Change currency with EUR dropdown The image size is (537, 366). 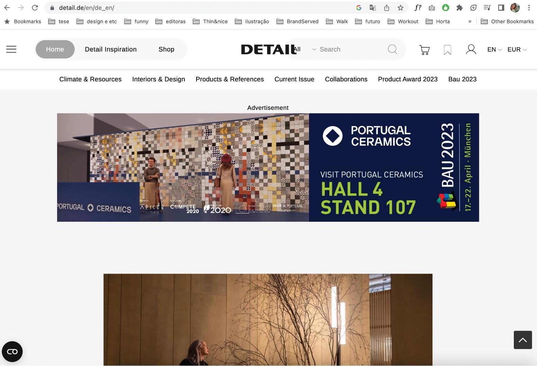(x=517, y=49)
